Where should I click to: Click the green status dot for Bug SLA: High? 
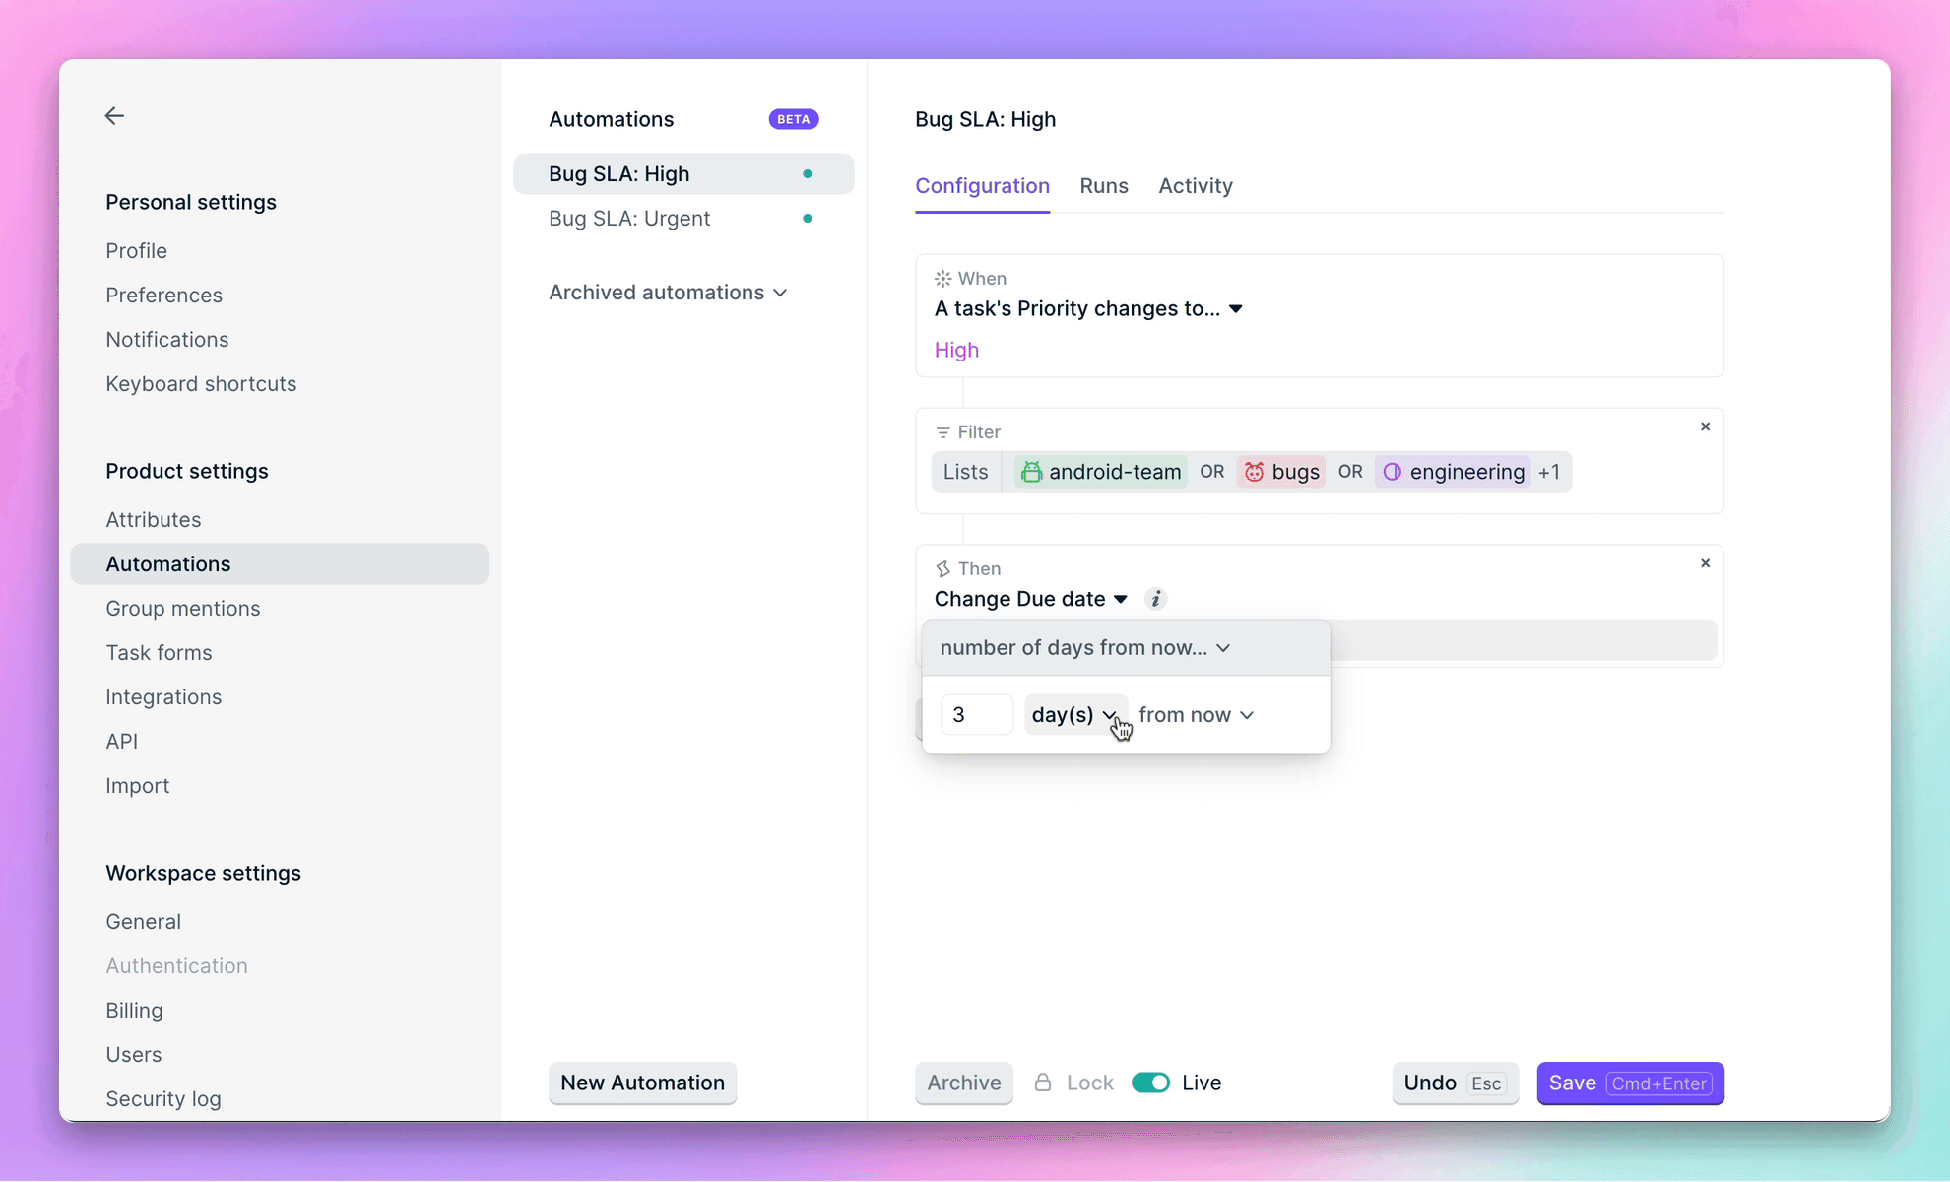pos(808,174)
